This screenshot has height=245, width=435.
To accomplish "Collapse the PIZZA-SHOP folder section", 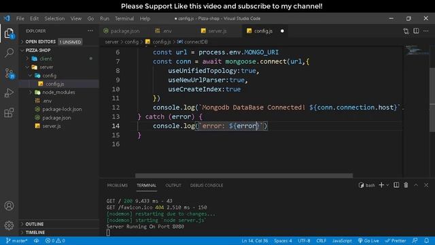I will click(x=59, y=50).
